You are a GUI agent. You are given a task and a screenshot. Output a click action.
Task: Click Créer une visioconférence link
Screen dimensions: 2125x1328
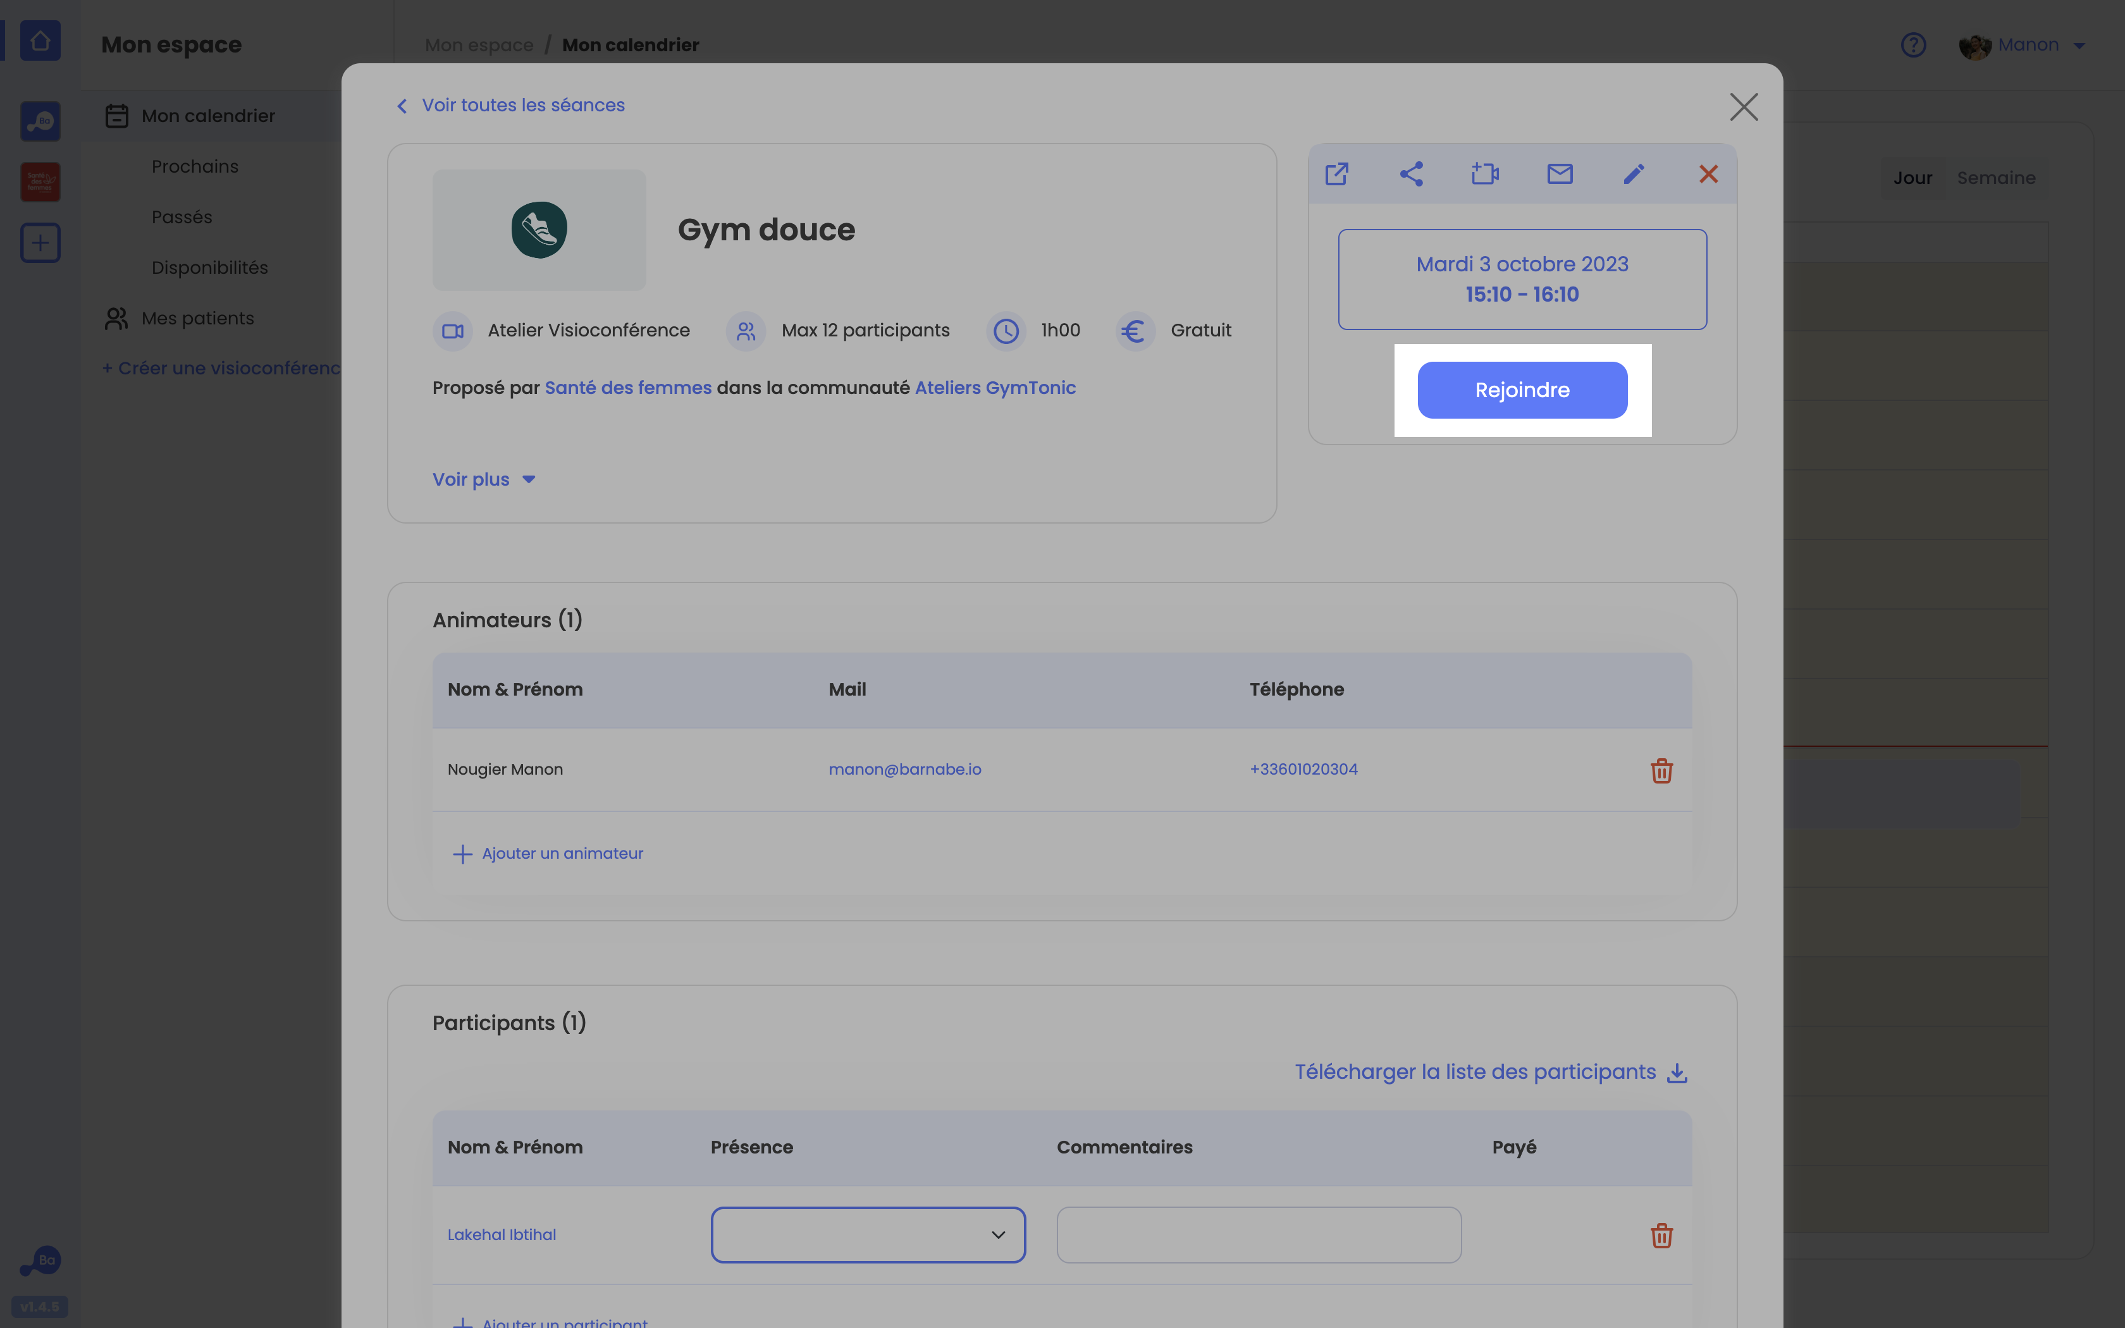(221, 368)
